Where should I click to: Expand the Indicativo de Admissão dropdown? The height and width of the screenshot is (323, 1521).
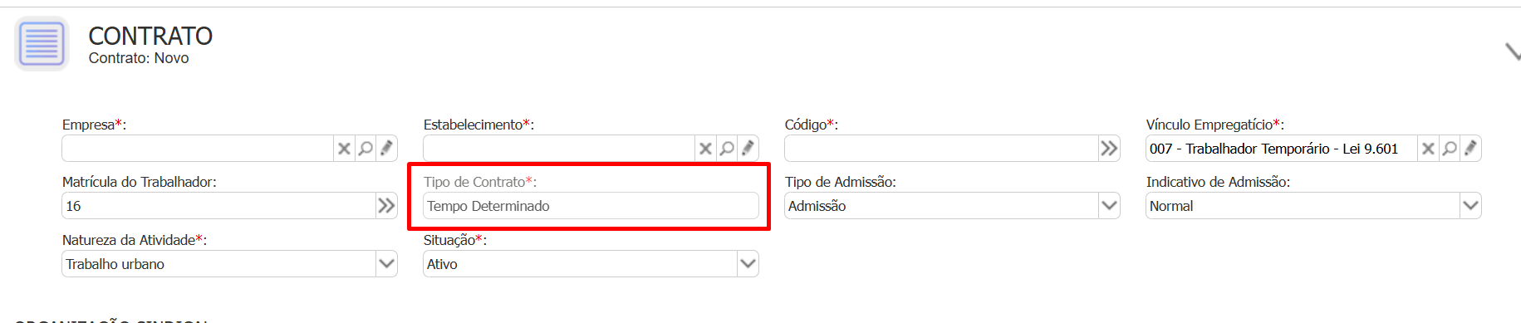pyautogui.click(x=1470, y=206)
